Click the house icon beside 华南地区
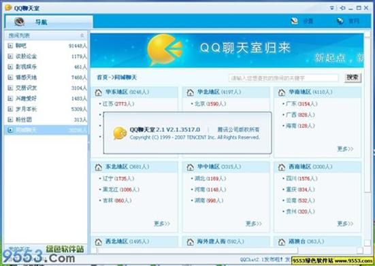Screen dimensions: 375x266 pyautogui.click(x=282, y=93)
